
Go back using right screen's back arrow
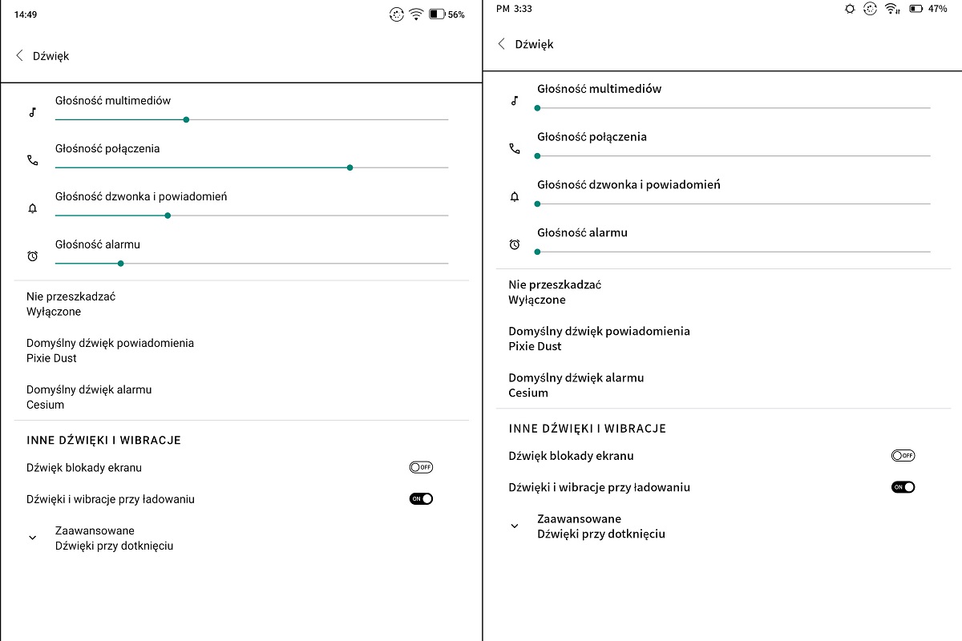[x=502, y=44]
